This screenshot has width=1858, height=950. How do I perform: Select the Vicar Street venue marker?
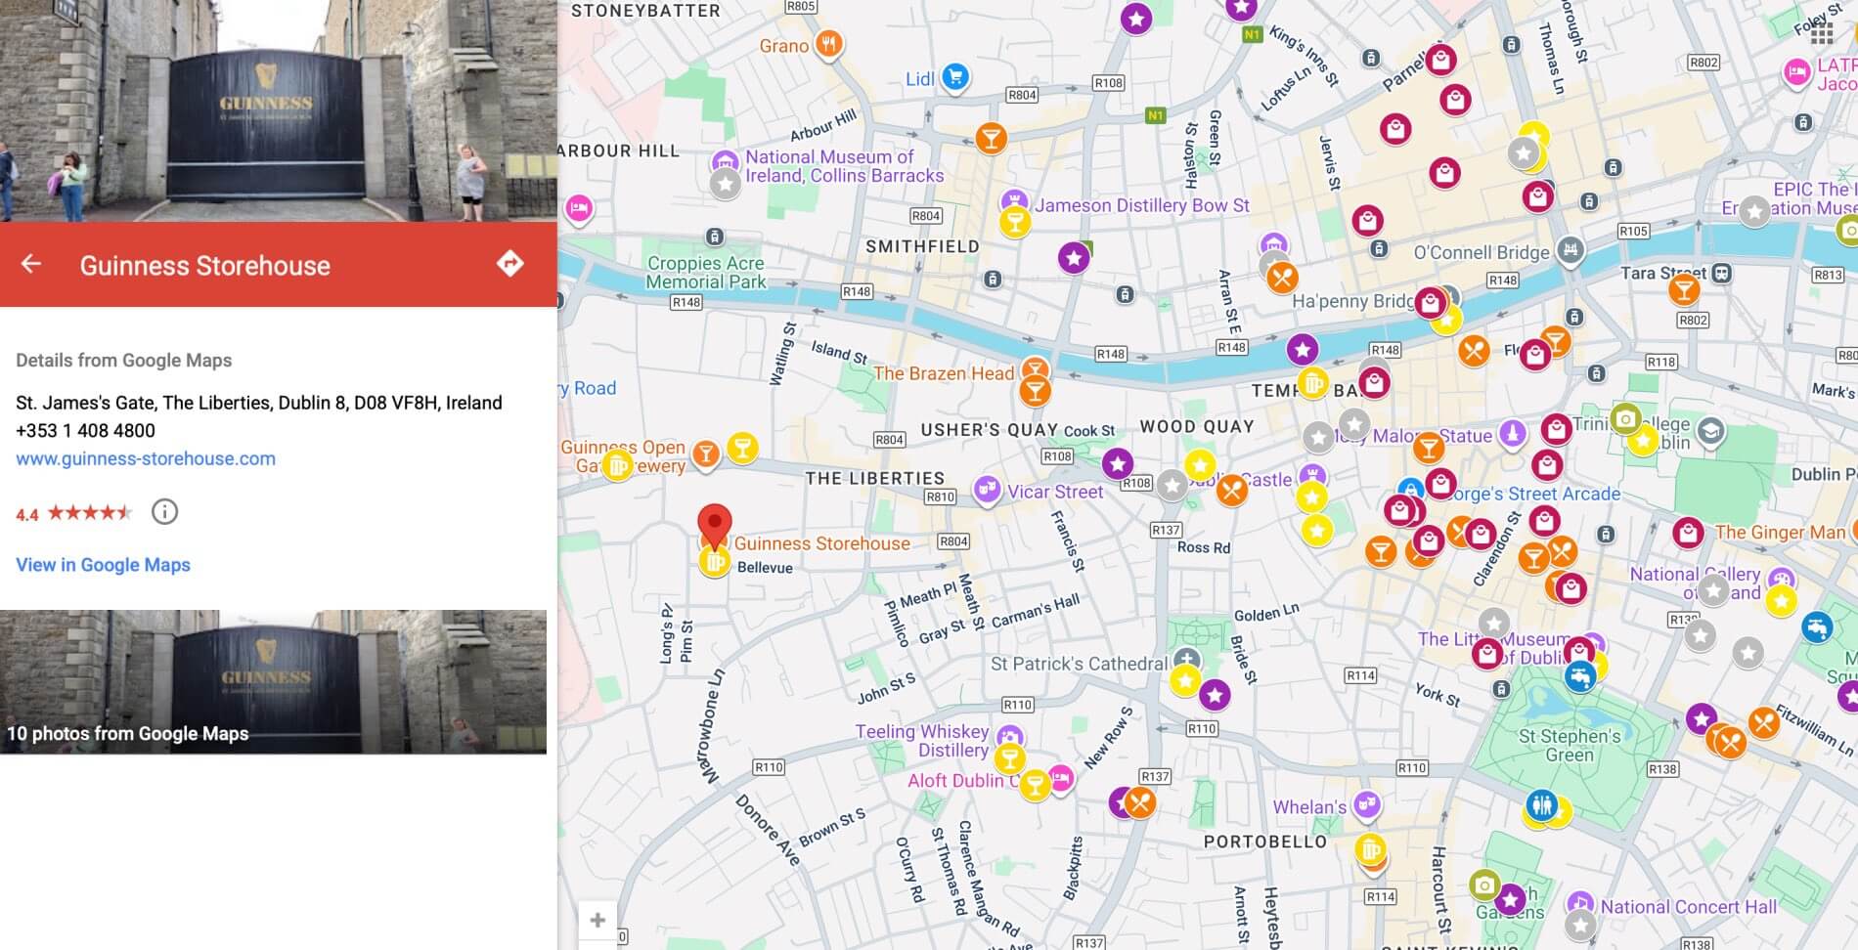pos(988,489)
